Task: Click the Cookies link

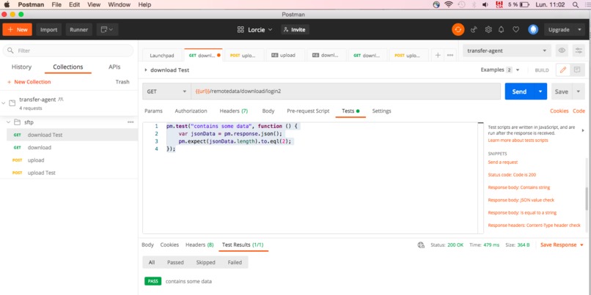Action: coord(559,111)
